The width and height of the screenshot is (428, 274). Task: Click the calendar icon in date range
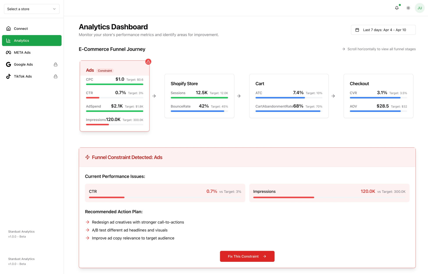357,30
